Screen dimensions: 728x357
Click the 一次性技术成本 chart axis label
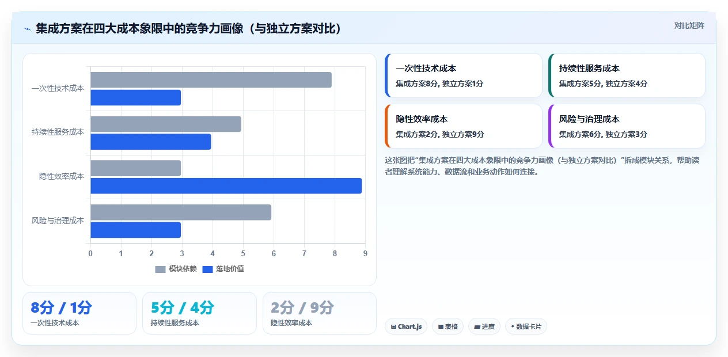click(x=58, y=88)
